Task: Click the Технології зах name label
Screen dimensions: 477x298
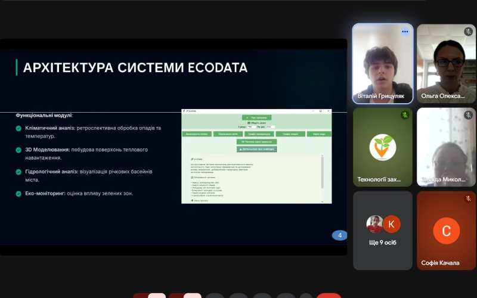Action: (x=379, y=179)
